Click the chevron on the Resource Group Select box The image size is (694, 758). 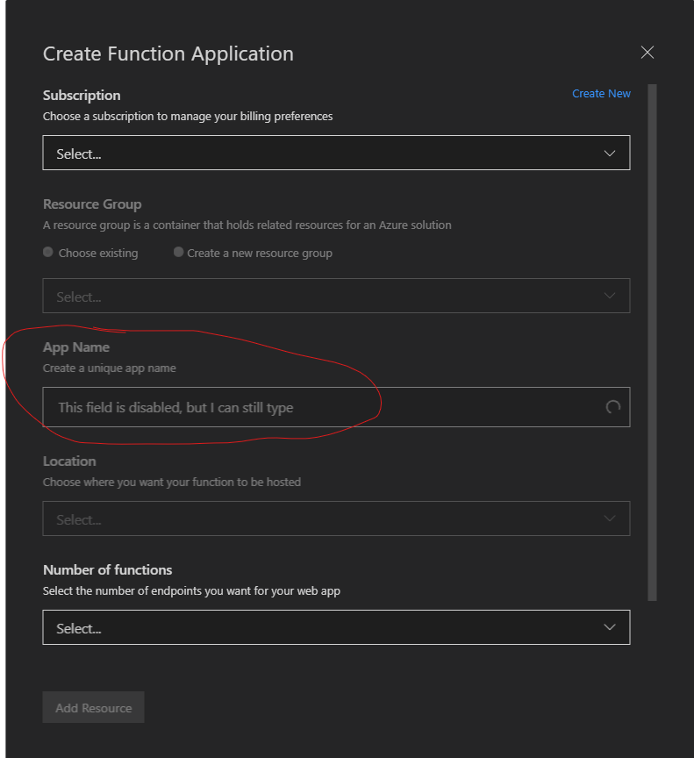(610, 296)
